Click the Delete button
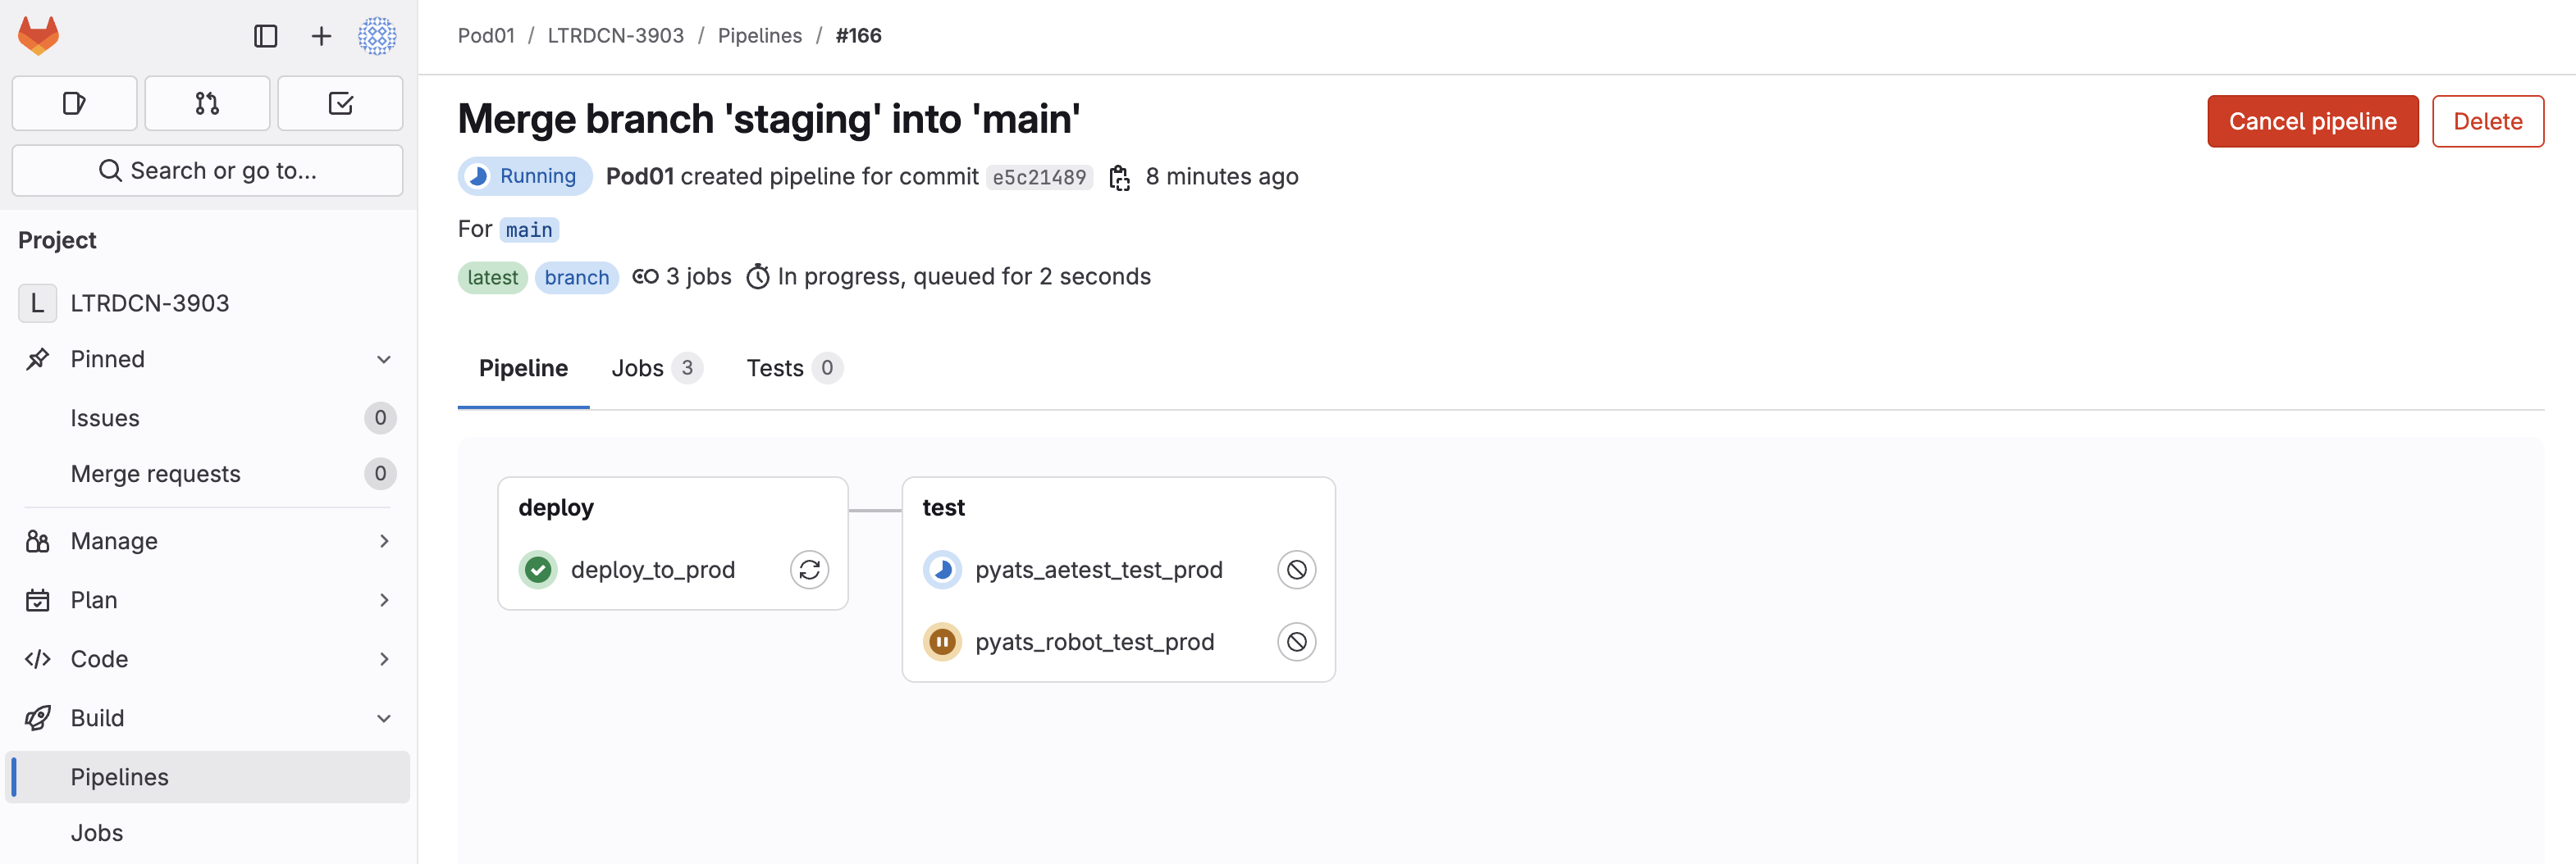 (2486, 122)
